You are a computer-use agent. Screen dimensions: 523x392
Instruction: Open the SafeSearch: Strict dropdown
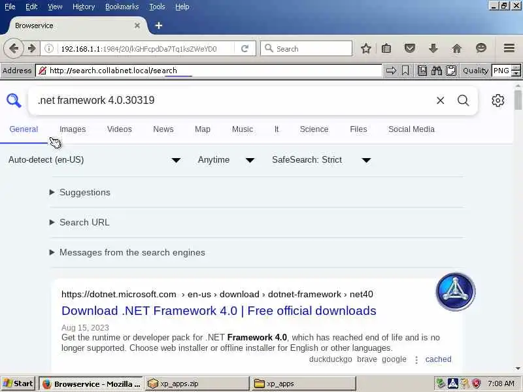321,160
